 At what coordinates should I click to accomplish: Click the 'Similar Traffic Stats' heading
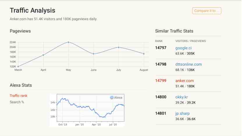coord(174,31)
